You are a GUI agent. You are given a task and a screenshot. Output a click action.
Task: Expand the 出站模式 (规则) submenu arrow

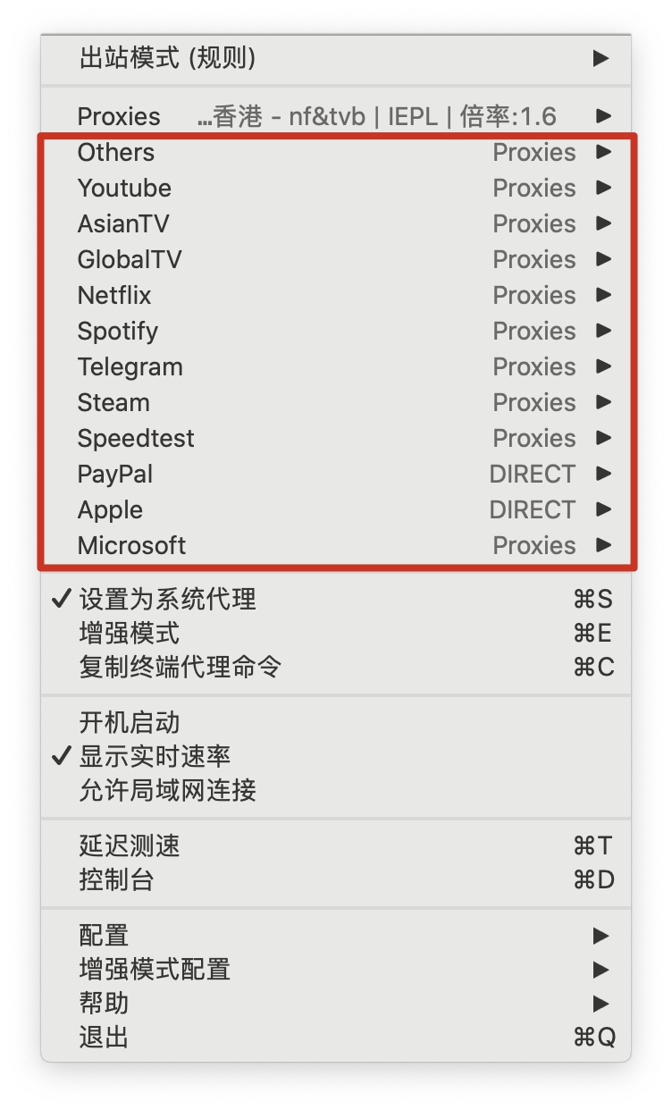(x=601, y=59)
